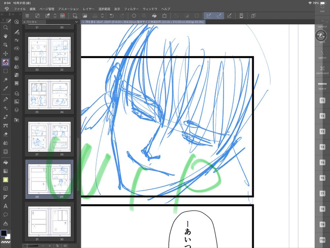Click the Open file folder icon

point(85,16)
